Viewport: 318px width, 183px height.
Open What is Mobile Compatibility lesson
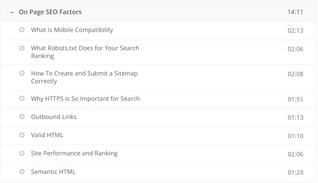click(72, 30)
